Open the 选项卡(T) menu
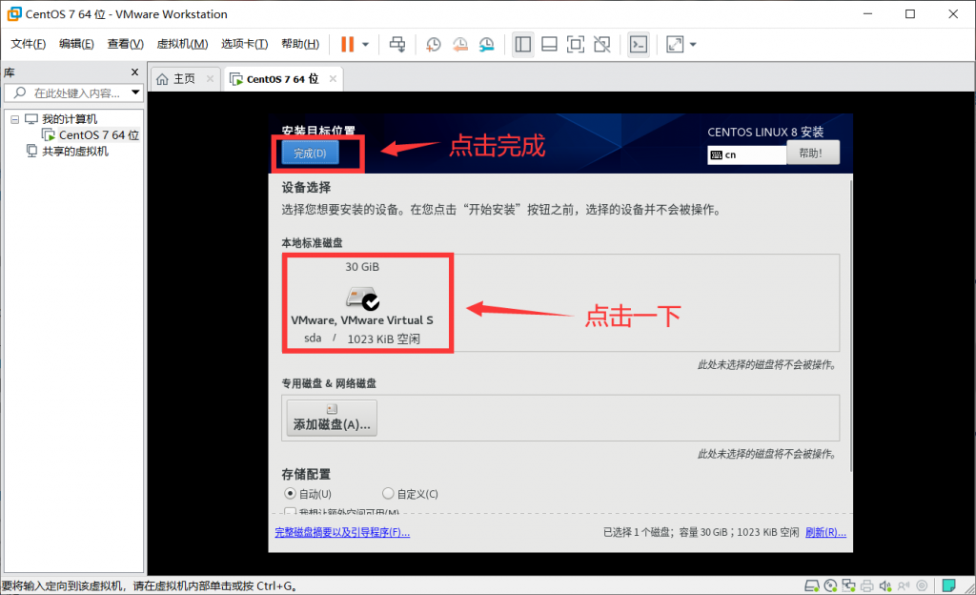This screenshot has width=976, height=595. coord(244,44)
